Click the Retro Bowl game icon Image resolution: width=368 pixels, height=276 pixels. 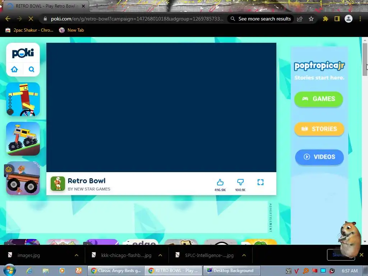[x=58, y=184]
